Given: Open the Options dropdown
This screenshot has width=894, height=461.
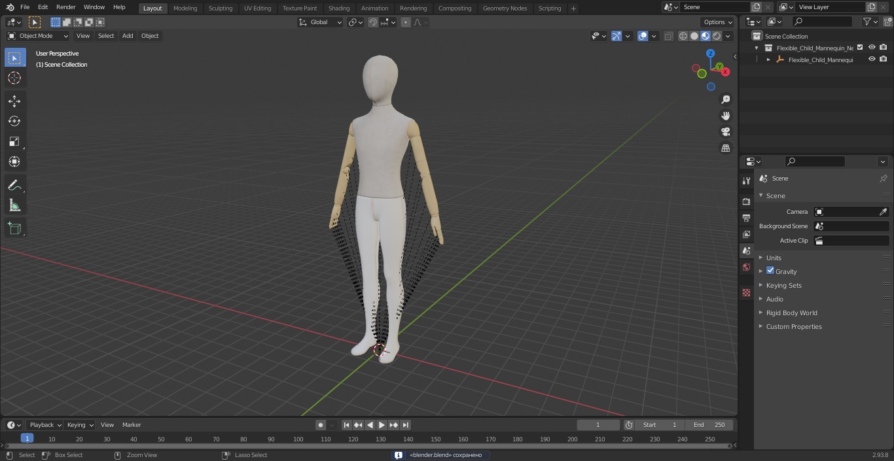Looking at the screenshot, I should tap(718, 22).
